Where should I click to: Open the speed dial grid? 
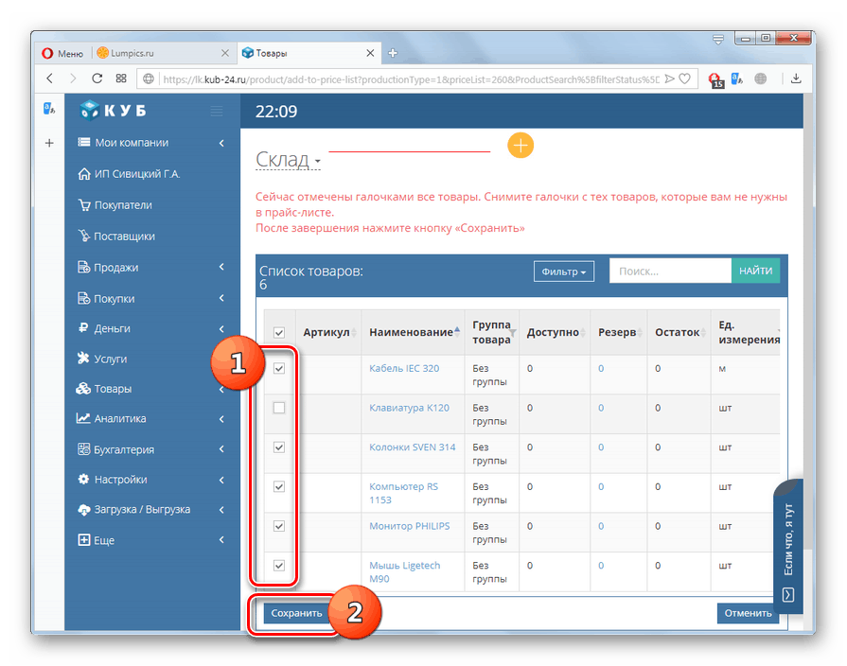121,79
